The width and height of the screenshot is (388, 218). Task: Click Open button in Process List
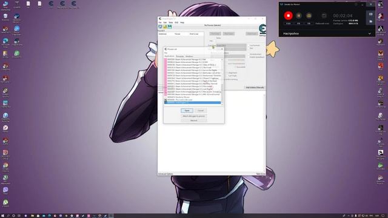coord(187,110)
